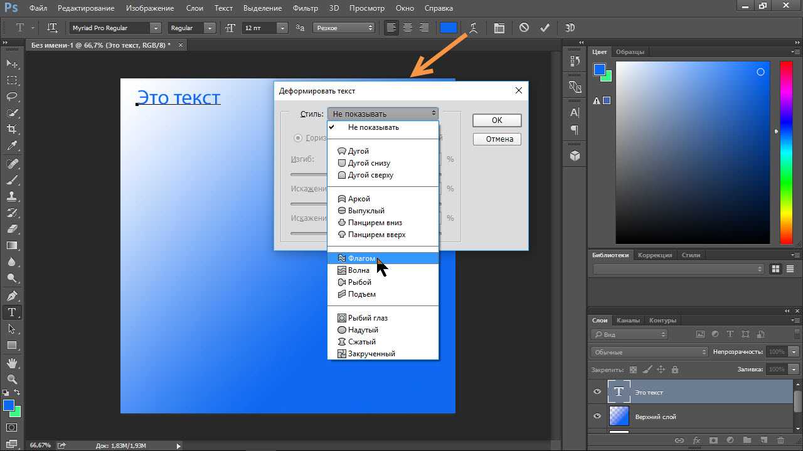Hide the 'Это текст' layer
The image size is (803, 451).
597,391
